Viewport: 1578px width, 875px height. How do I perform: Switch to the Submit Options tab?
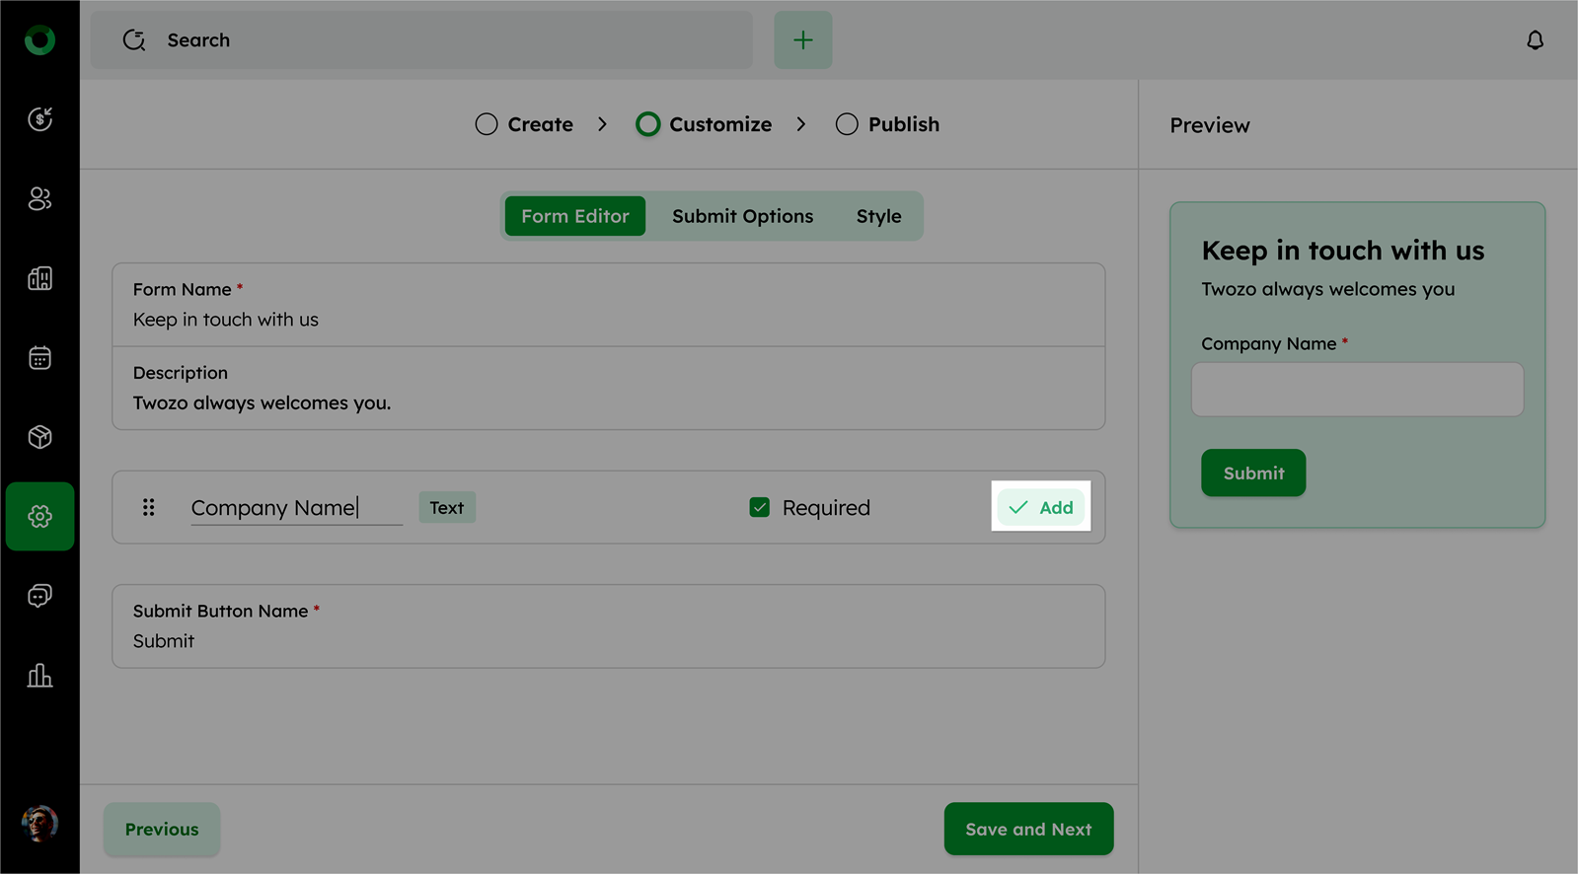[742, 216]
